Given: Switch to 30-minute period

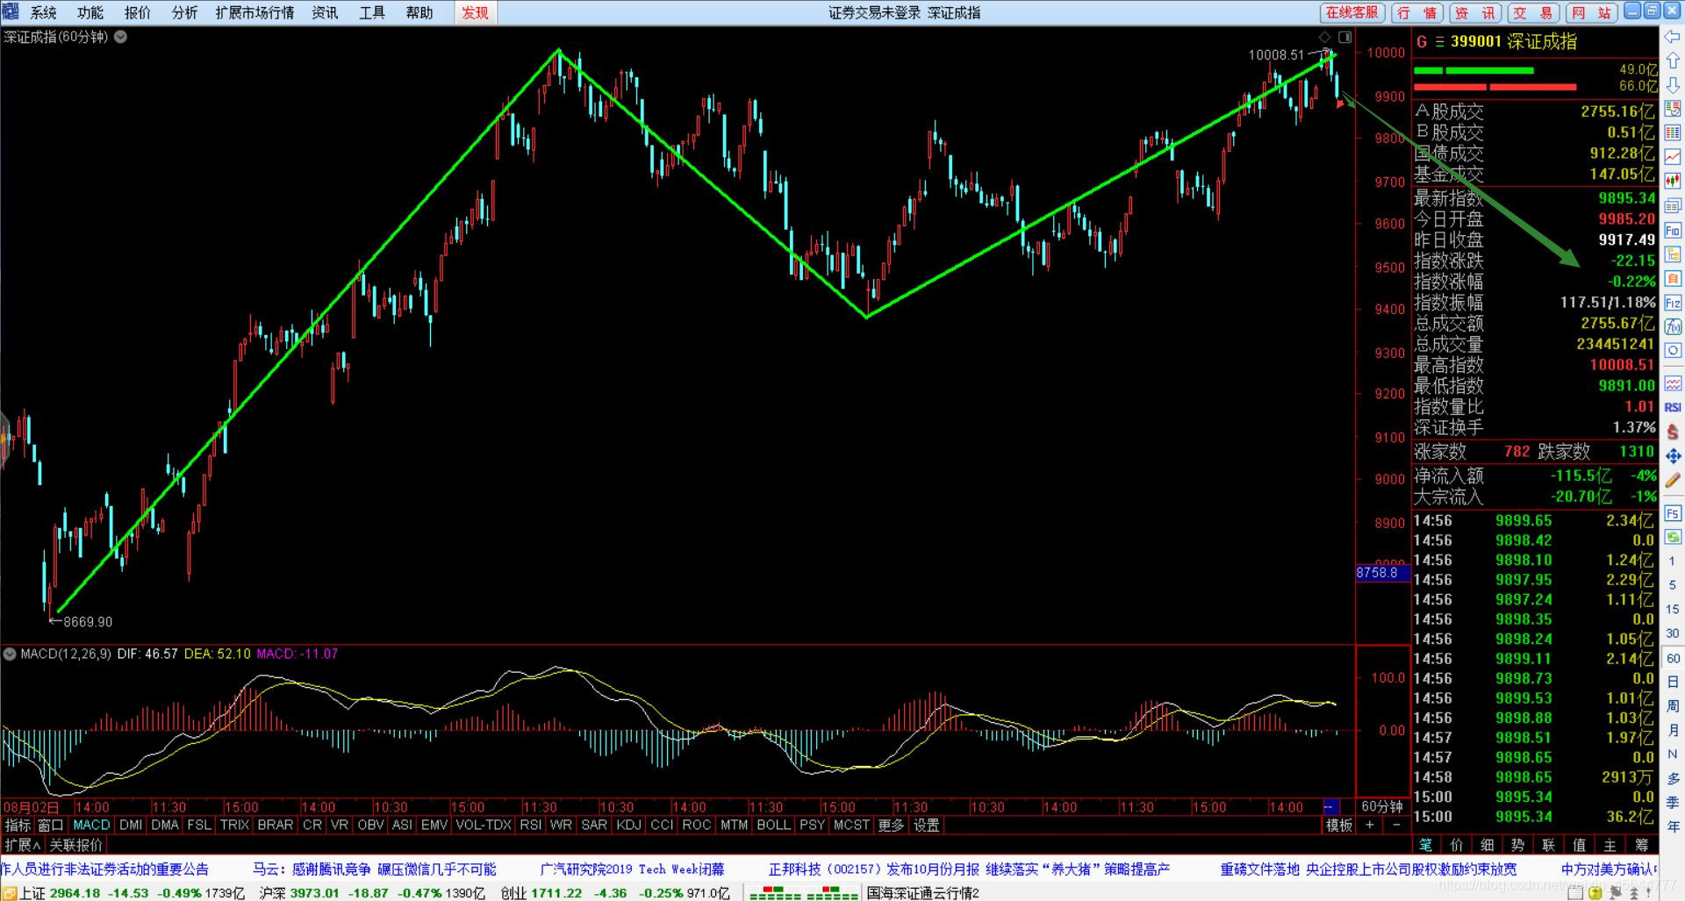Looking at the screenshot, I should [x=1673, y=633].
